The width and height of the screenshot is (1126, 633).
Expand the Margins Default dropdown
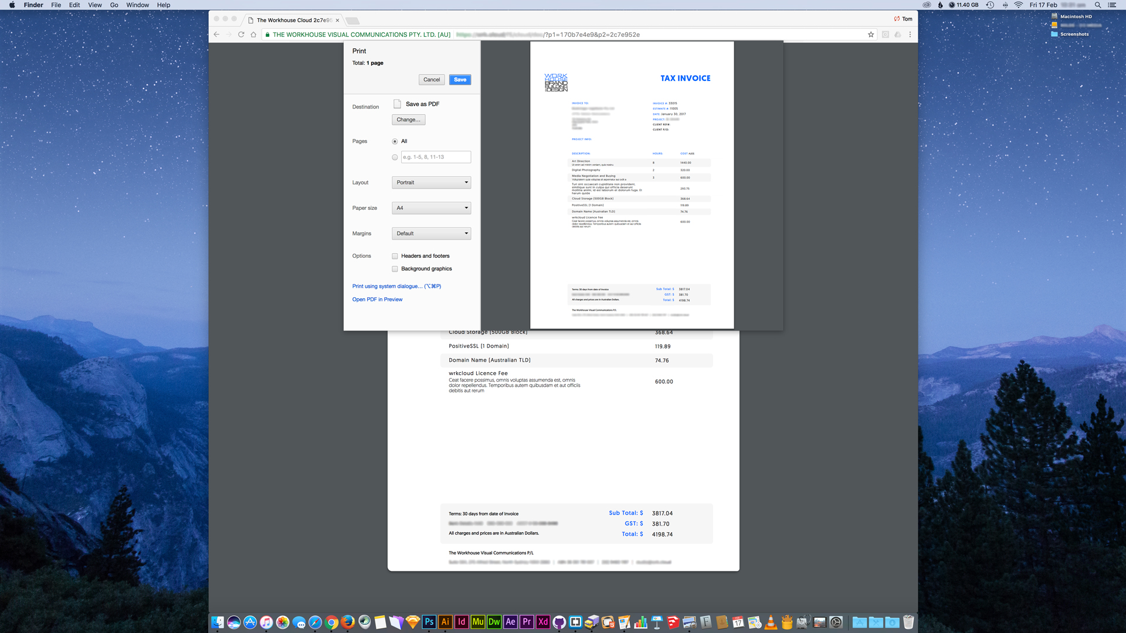[431, 233]
